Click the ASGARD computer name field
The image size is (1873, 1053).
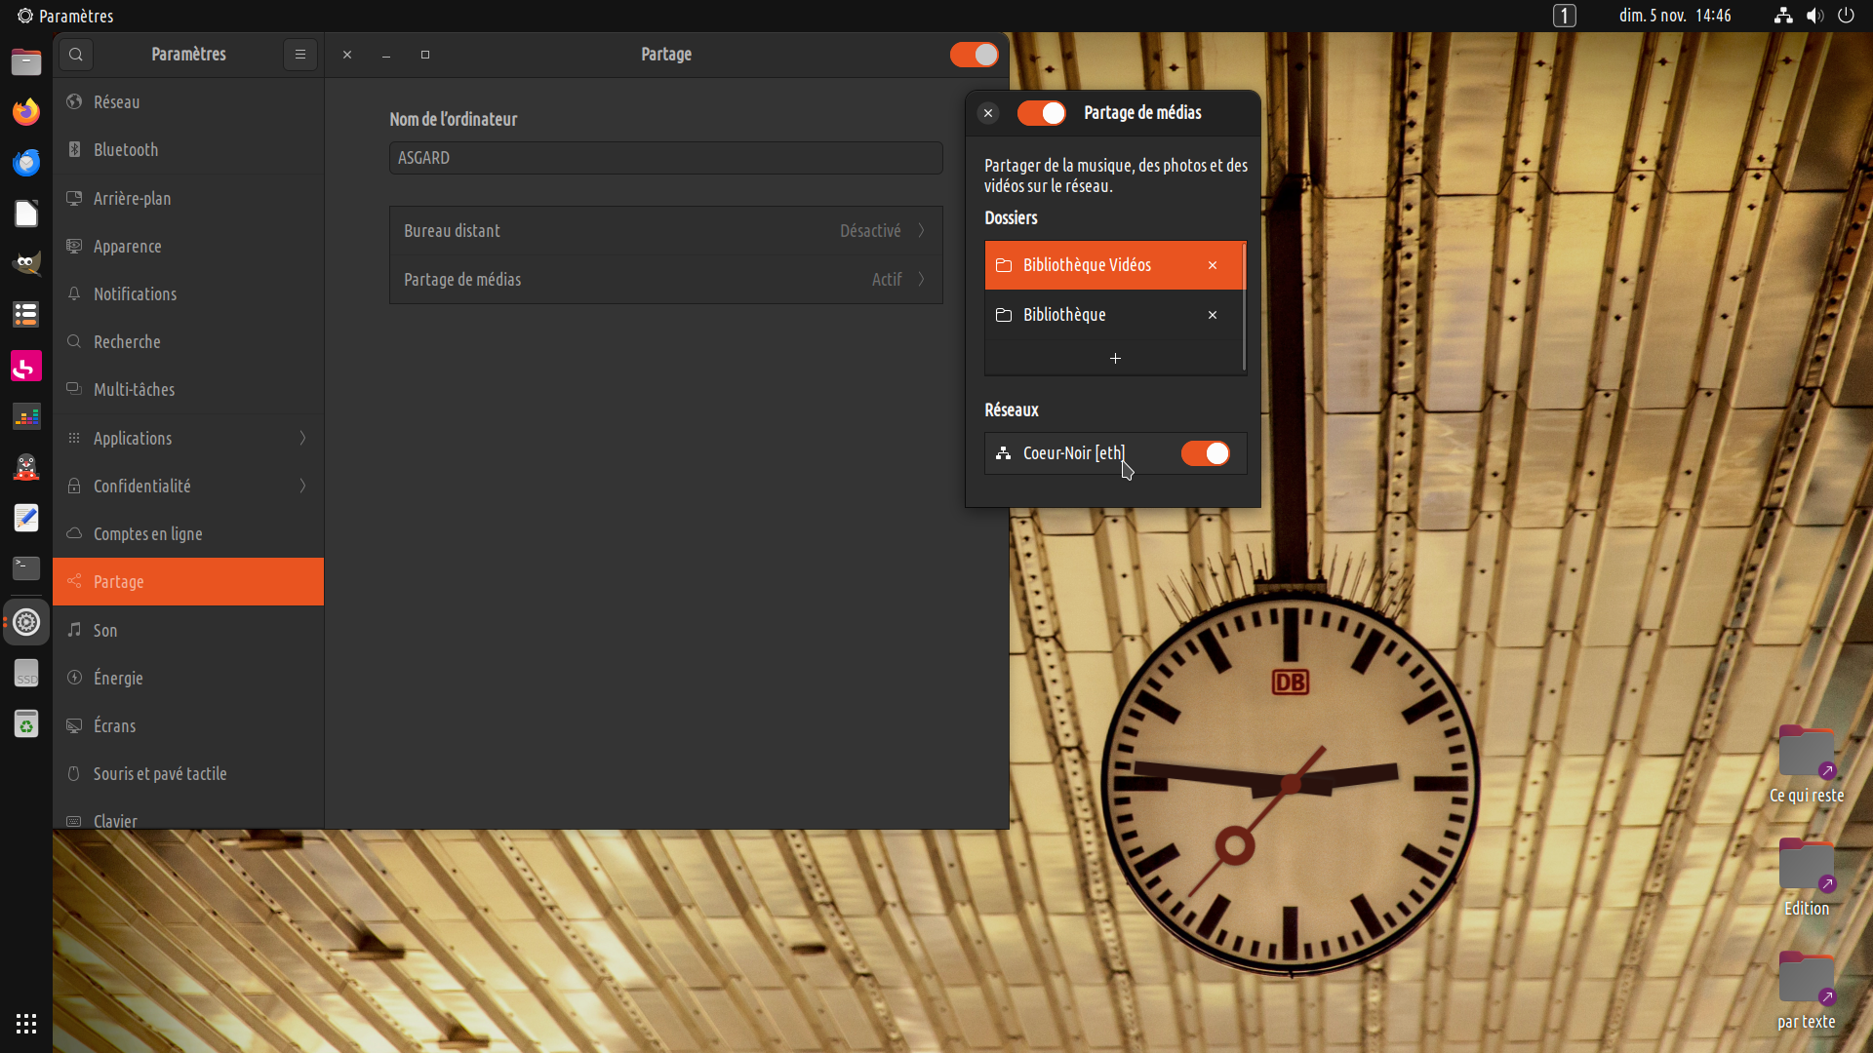(x=665, y=158)
